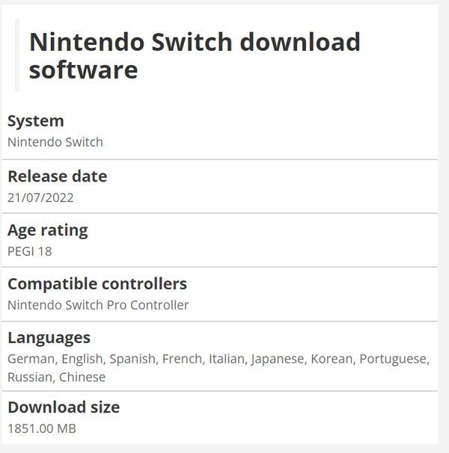Click the word 'Italian' in languages
The image size is (449, 453).
click(x=227, y=359)
